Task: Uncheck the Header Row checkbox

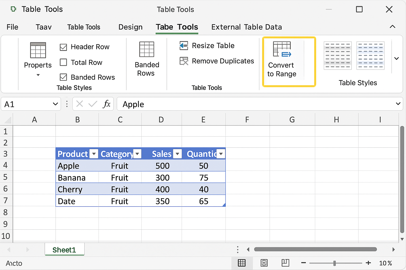Action: coord(63,47)
